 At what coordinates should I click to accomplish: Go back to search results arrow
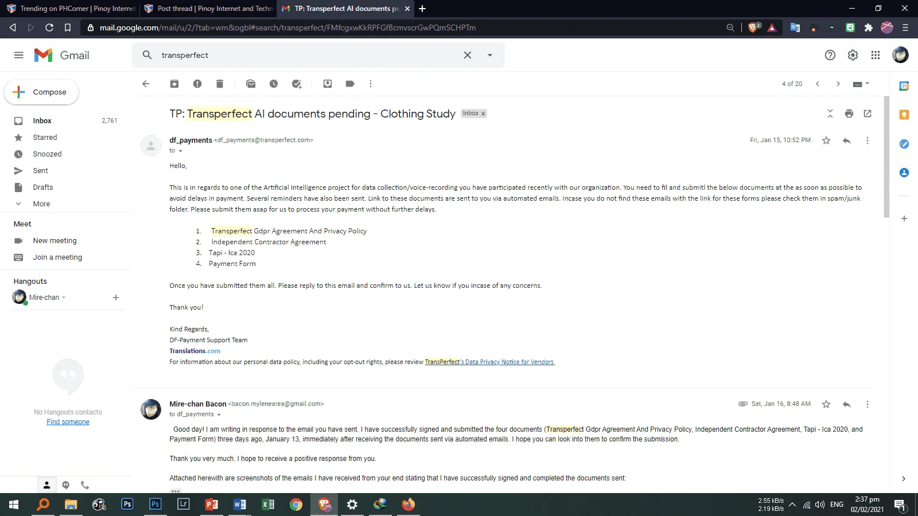146,84
